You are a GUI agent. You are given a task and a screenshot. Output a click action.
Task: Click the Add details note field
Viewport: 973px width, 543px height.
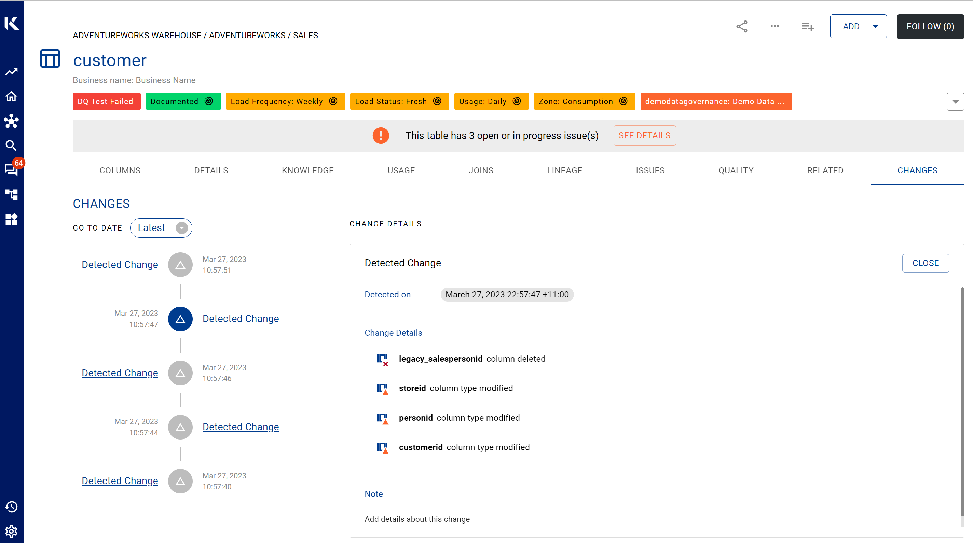(x=417, y=519)
